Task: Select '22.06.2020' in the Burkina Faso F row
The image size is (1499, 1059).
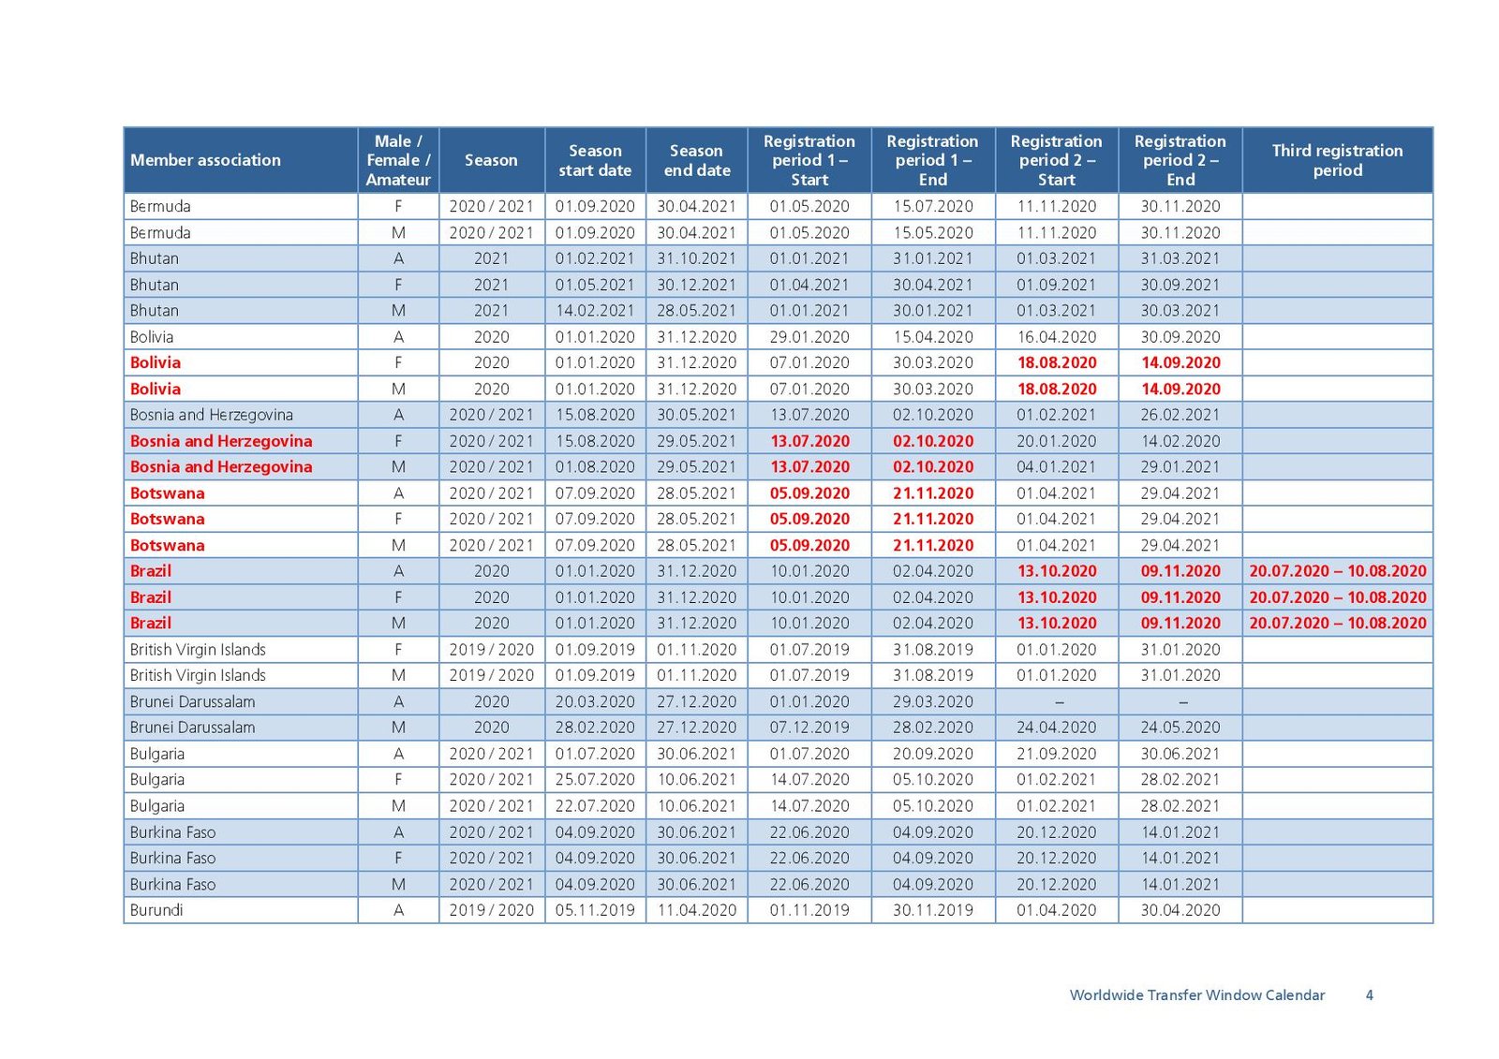Action: pos(809,859)
